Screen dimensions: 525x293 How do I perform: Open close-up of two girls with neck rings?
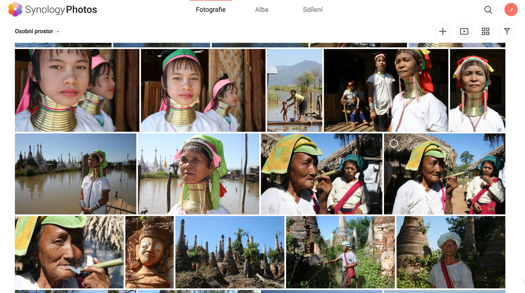[77, 90]
